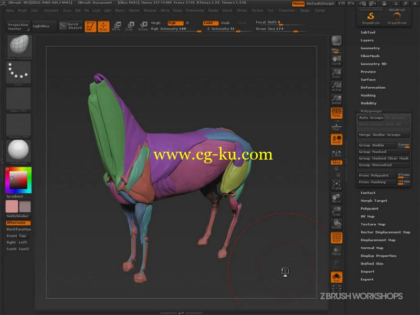Viewport: 420px width, 315px height.
Task: Open the Alpha menu
Action: coord(10,10)
